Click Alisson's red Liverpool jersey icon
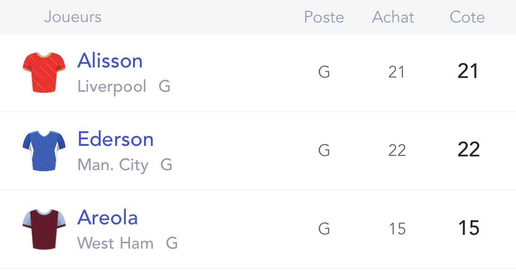516x272 pixels. click(44, 72)
